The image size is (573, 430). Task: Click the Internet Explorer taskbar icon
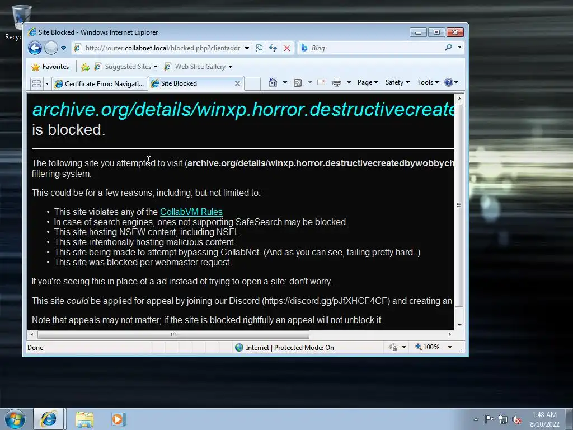[x=49, y=419]
